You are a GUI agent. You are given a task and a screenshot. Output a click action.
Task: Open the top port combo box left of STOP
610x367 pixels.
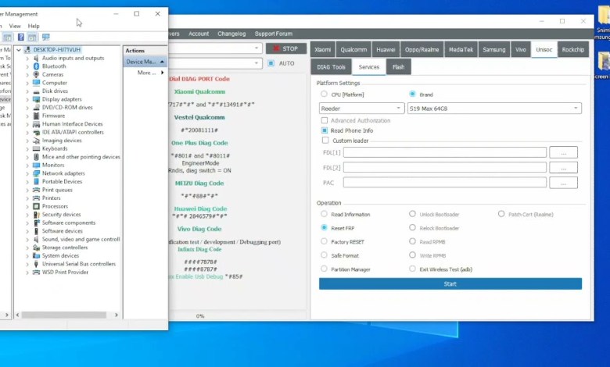pos(215,48)
